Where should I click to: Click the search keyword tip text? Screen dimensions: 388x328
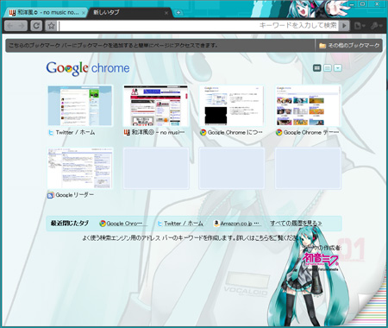point(190,238)
